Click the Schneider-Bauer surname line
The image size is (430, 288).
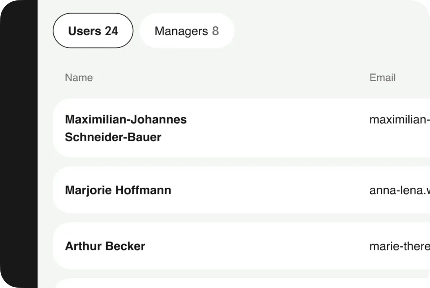click(113, 137)
